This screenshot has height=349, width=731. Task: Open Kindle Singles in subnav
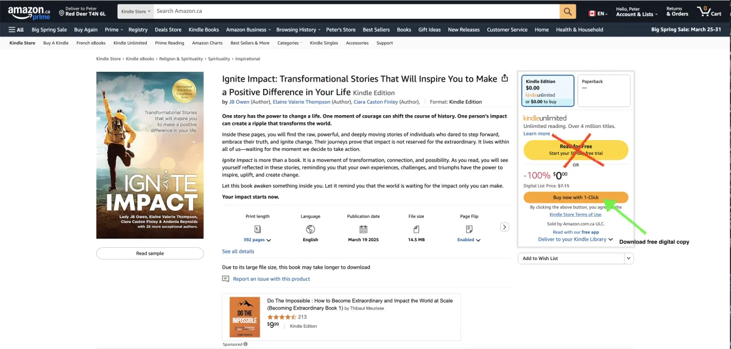coord(323,43)
